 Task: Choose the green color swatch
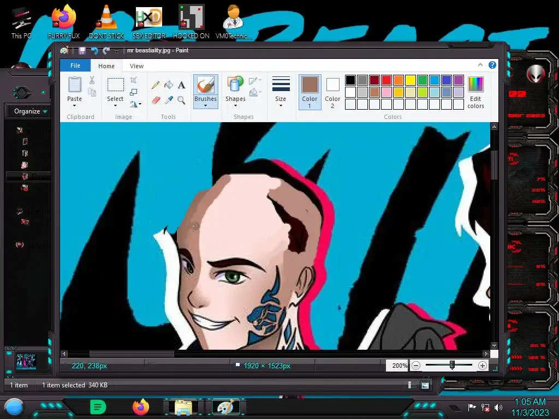pos(423,80)
